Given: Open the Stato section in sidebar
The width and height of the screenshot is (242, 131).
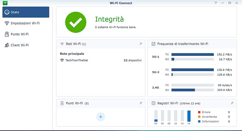Looking at the screenshot, I should pyautogui.click(x=26, y=12).
